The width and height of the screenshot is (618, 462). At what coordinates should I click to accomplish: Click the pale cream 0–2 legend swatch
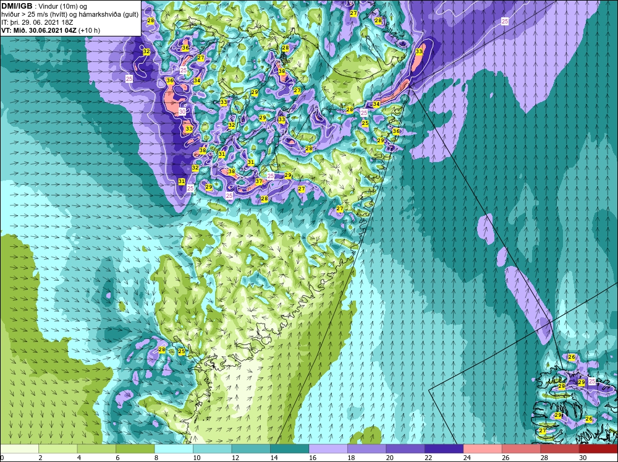pyautogui.click(x=19, y=449)
